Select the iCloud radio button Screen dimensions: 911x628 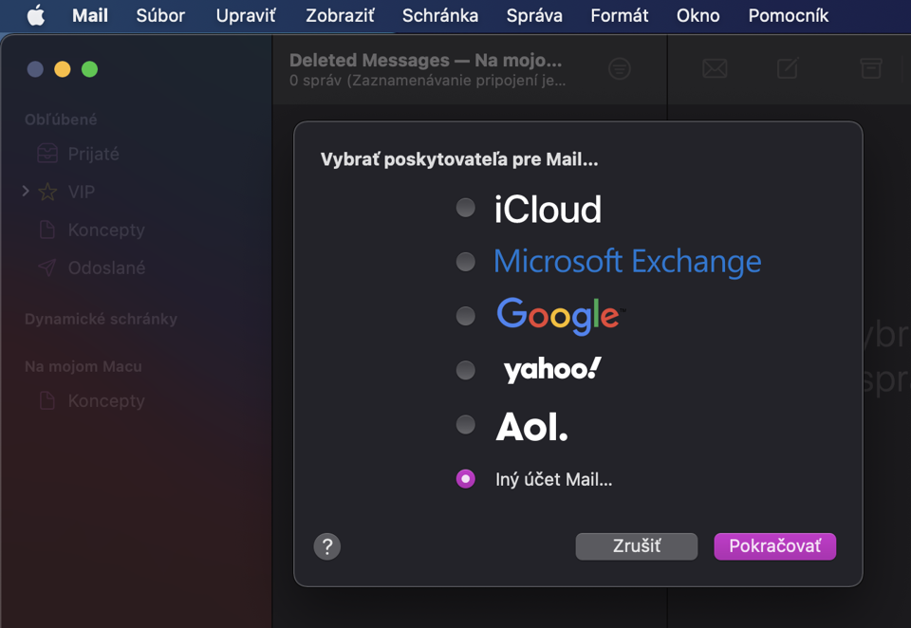[x=465, y=208]
